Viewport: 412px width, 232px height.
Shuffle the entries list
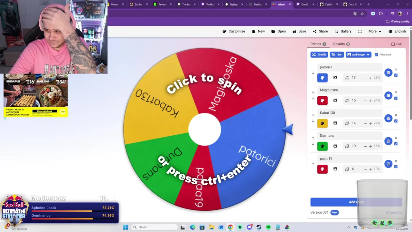pyautogui.click(x=319, y=55)
